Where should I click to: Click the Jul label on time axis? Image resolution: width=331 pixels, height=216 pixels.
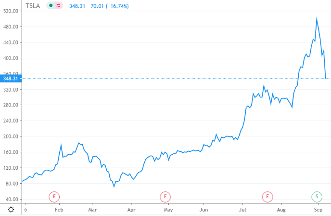tap(242, 210)
